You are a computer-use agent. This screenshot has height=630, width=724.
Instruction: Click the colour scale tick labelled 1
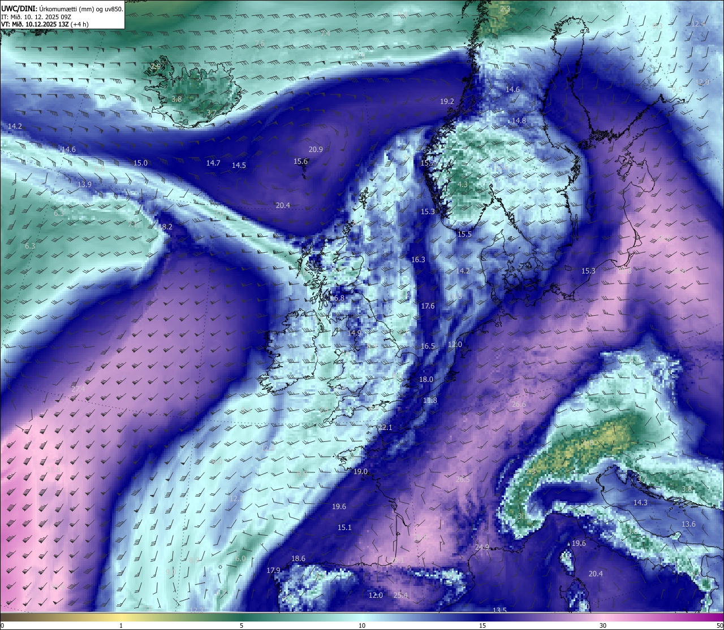(x=121, y=625)
